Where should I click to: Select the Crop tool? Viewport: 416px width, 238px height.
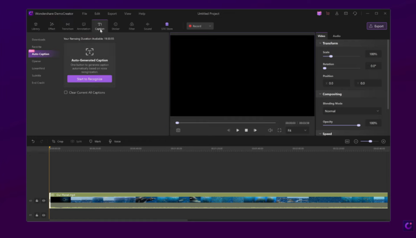(x=58, y=141)
